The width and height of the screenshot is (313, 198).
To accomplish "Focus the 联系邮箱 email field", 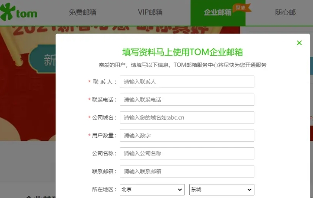I will point(187,171).
